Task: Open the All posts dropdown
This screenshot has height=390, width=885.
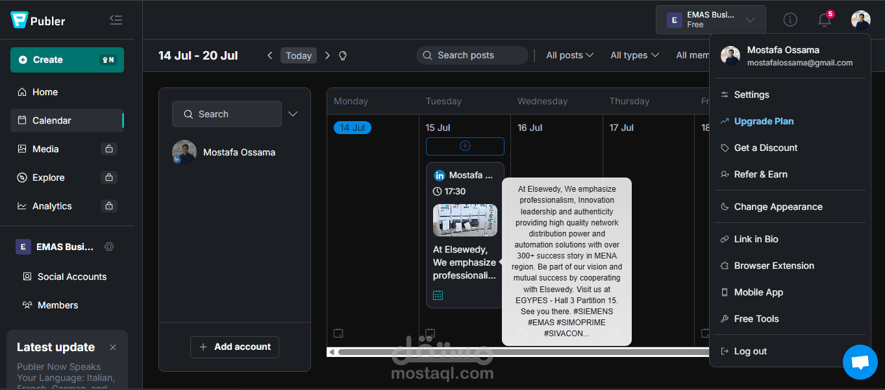Action: click(569, 55)
